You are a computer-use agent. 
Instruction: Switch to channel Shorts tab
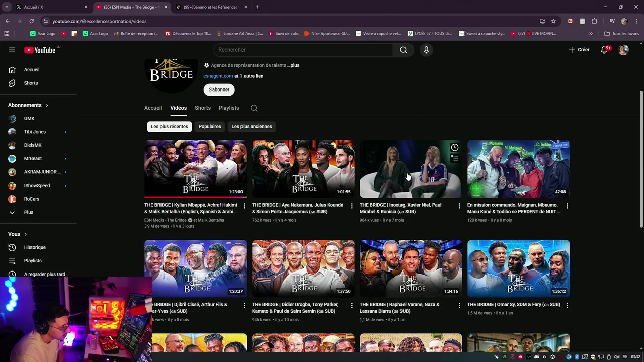click(203, 108)
